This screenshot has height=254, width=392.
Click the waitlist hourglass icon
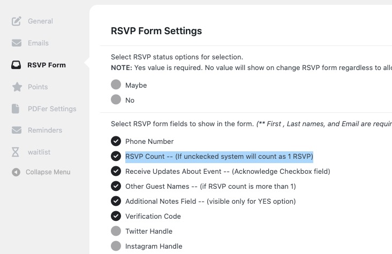tap(16, 152)
